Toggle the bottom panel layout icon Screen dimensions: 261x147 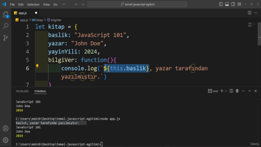point(227,4)
